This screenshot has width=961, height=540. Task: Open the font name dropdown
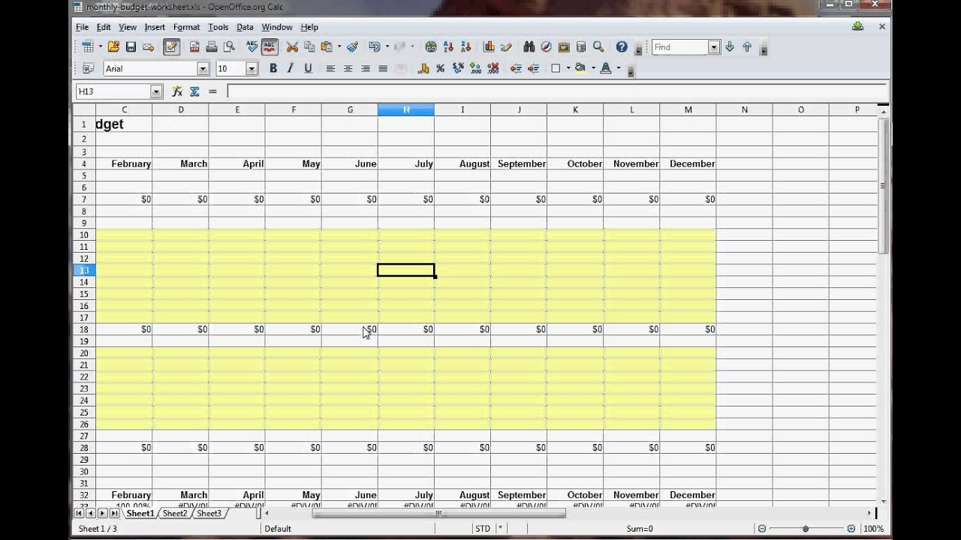pyautogui.click(x=203, y=68)
